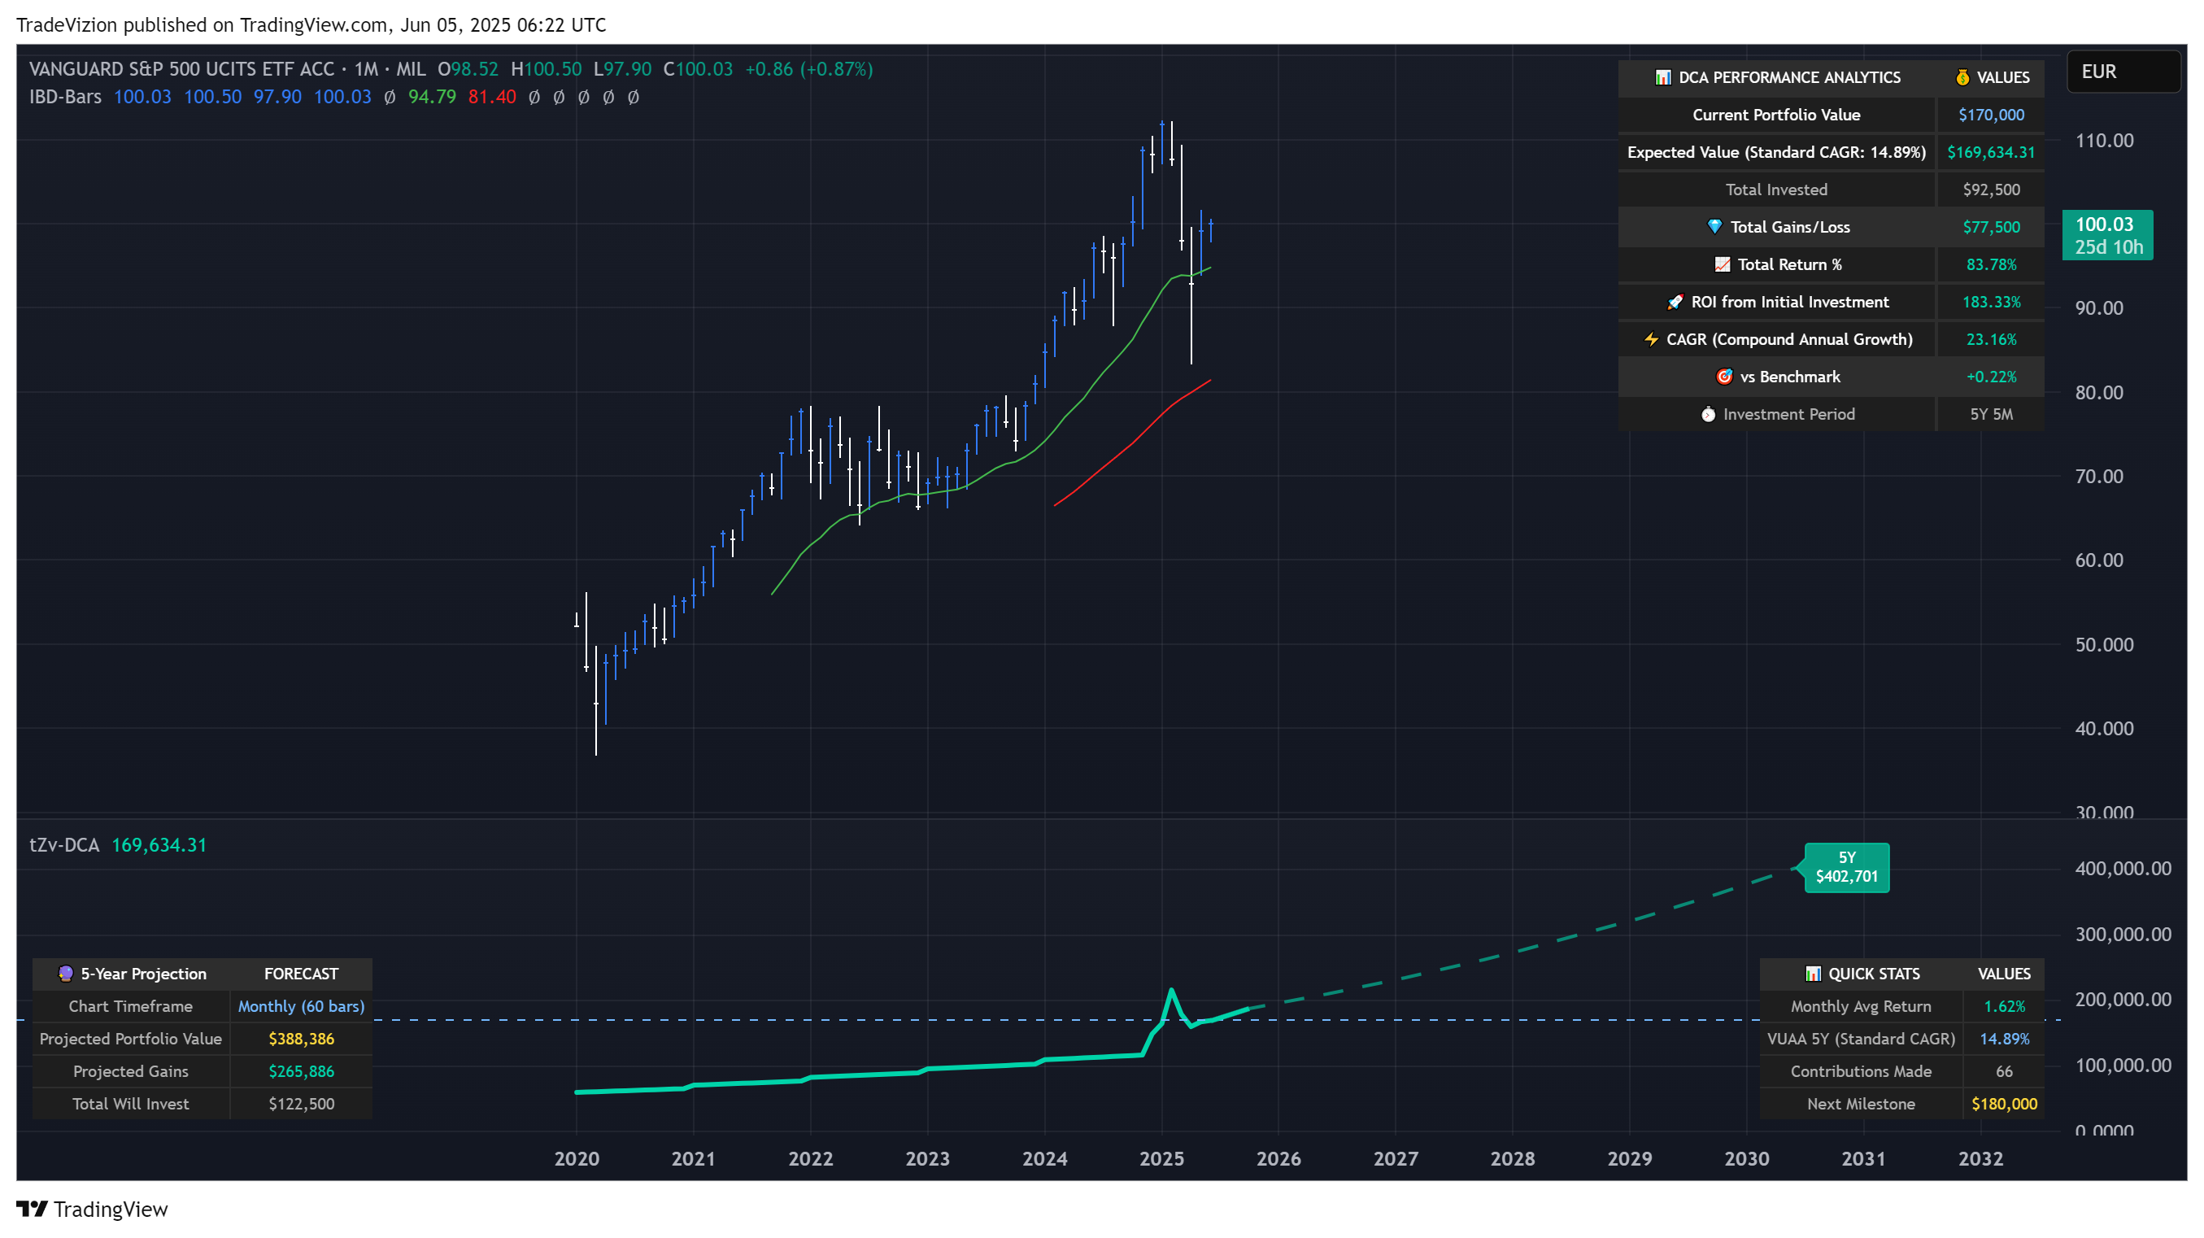Screen dimensions: 2204x1238
Task: Click the 2030 label on the time axis
Action: [x=1746, y=1158]
